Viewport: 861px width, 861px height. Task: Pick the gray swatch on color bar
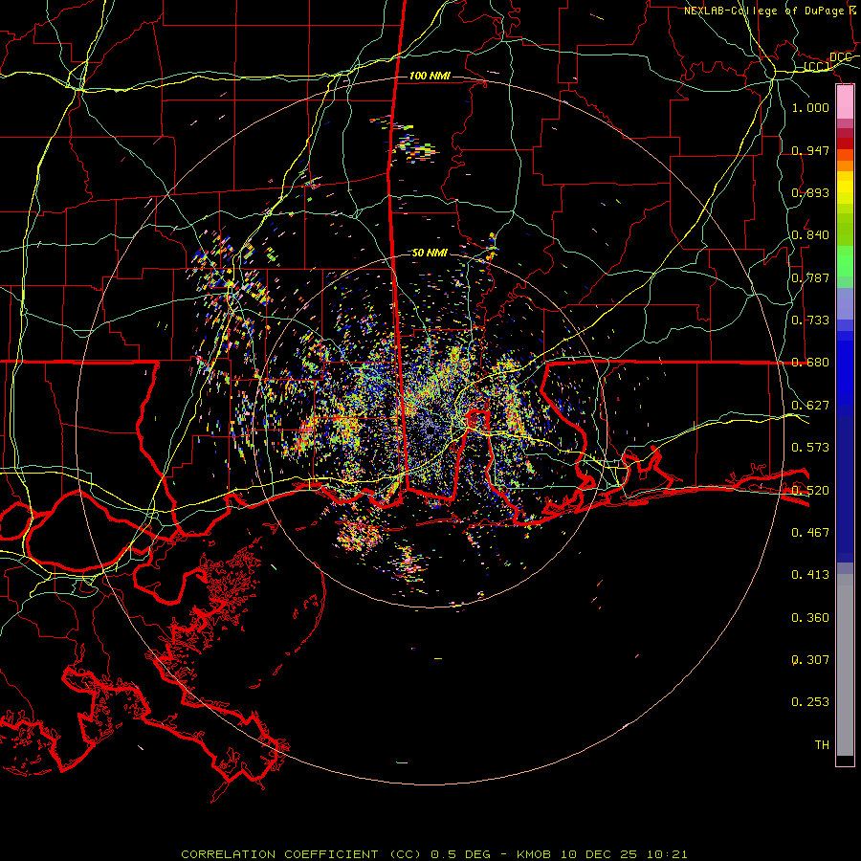point(845,665)
